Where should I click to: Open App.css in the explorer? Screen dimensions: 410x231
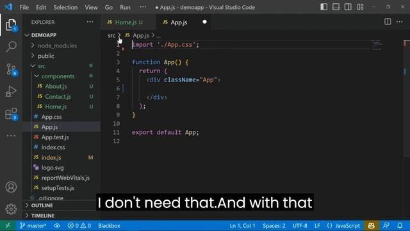coord(51,117)
